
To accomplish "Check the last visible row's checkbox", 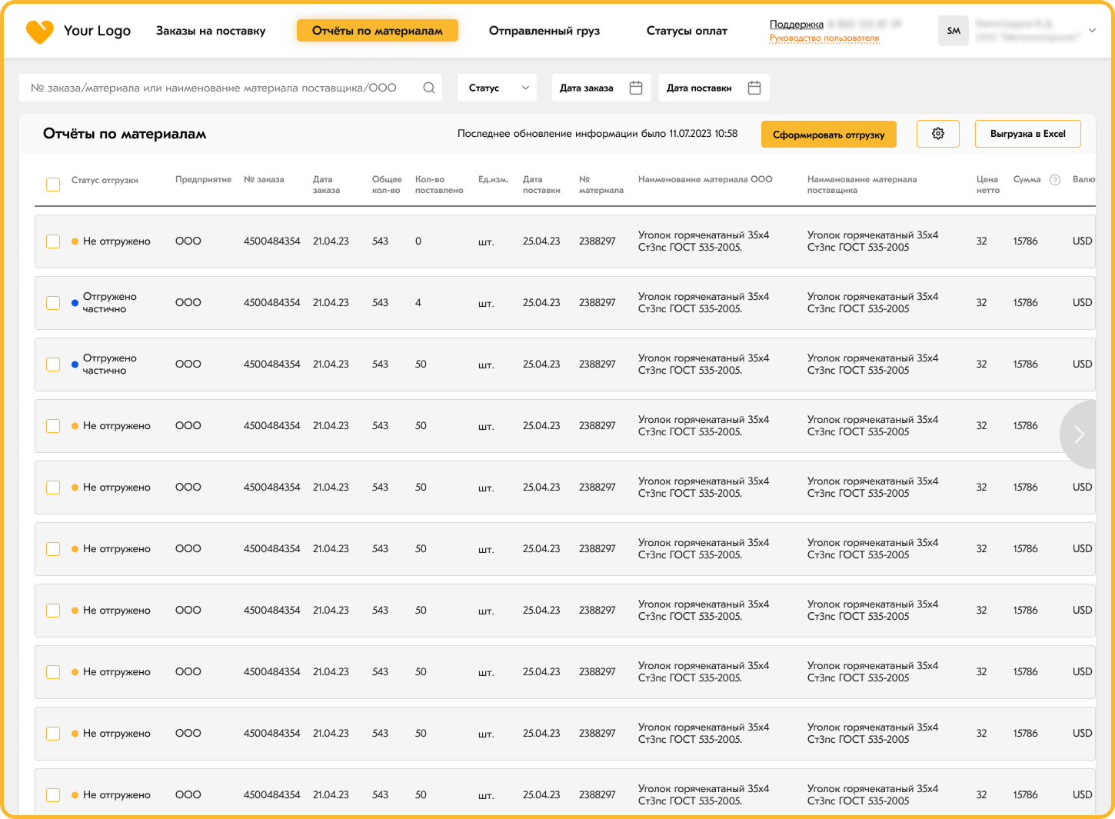I will tap(53, 795).
